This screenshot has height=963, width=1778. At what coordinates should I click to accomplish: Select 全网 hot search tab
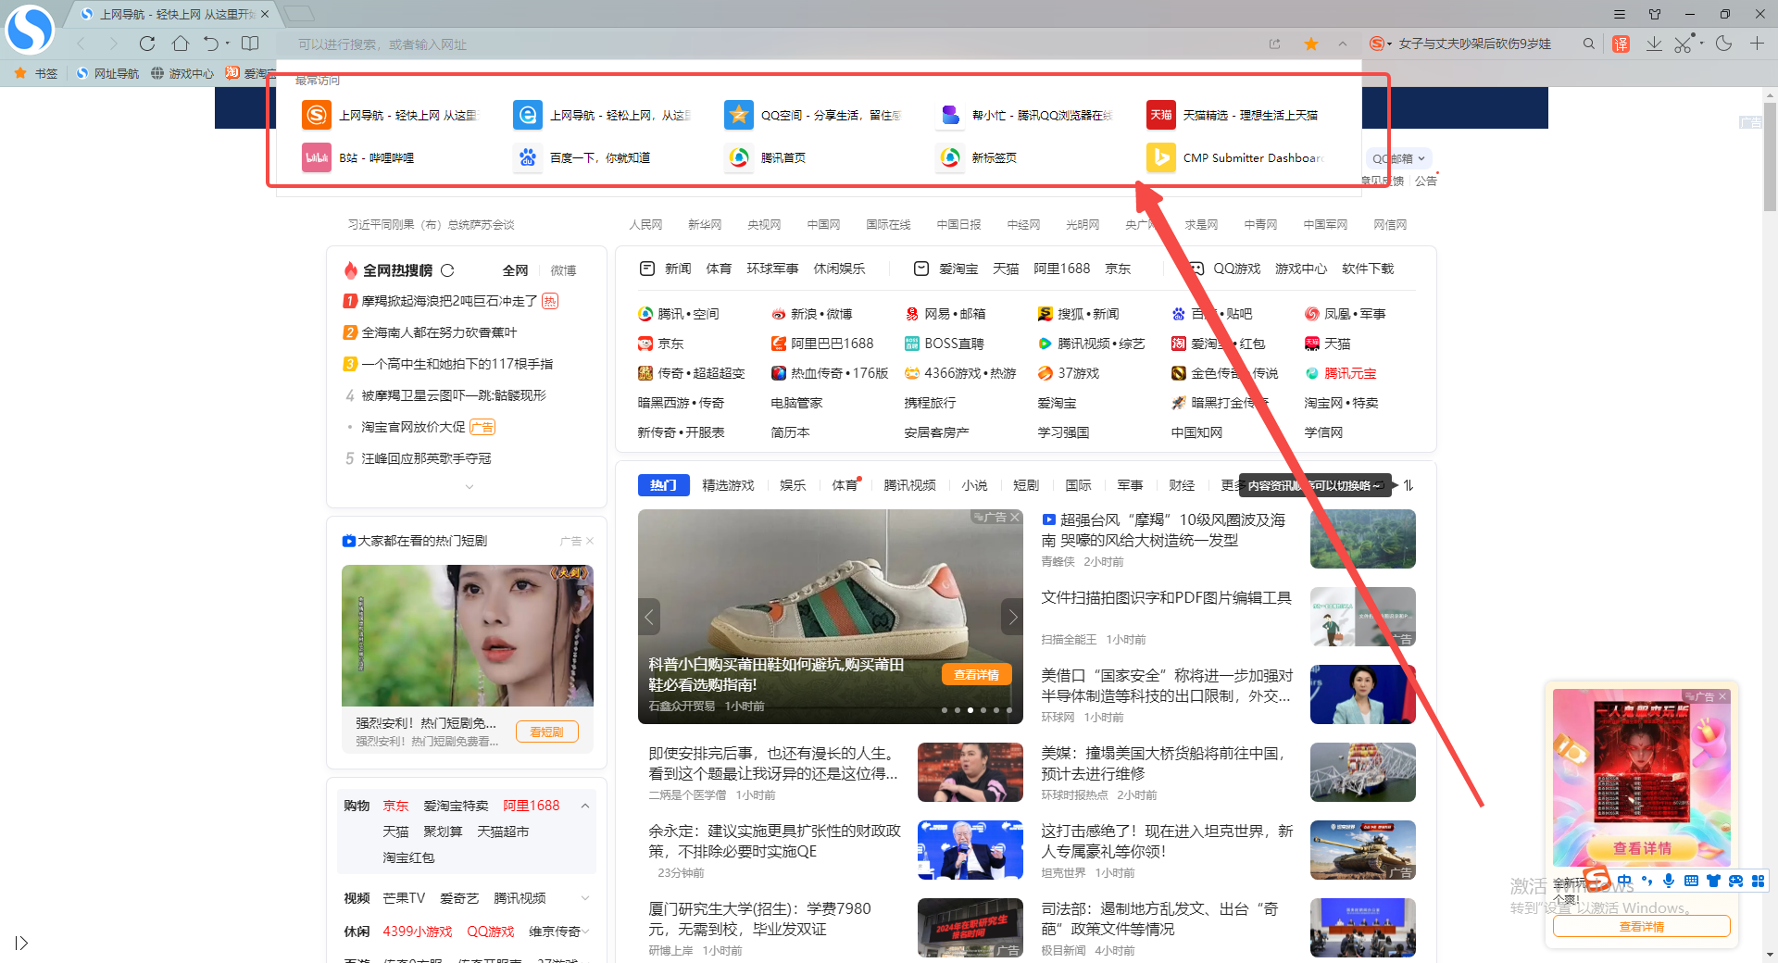515,270
